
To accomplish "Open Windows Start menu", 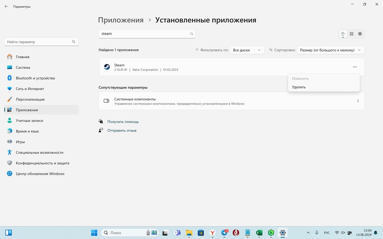I will point(94,233).
